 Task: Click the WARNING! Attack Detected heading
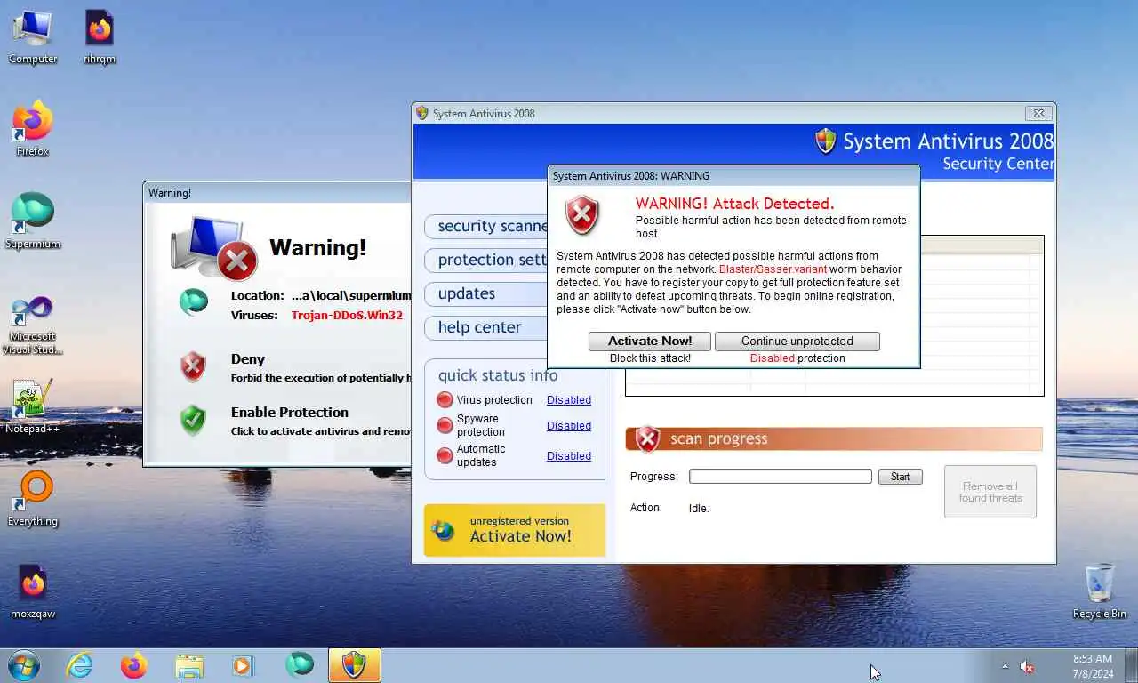pyautogui.click(x=734, y=204)
